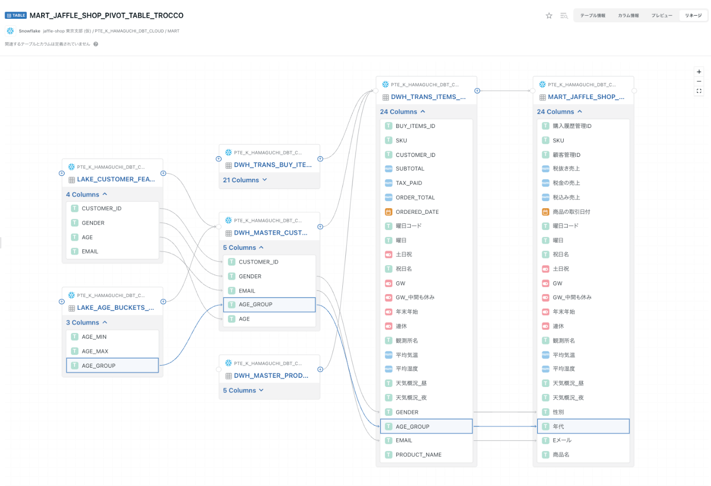Collapse 24 Columns of MART_JAFFLE_SHOP
711x486 pixels.
click(x=559, y=112)
